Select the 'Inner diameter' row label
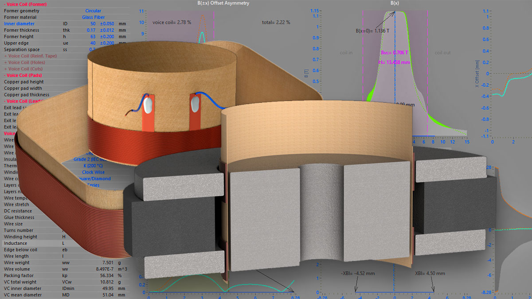The image size is (532, 299). [19, 23]
